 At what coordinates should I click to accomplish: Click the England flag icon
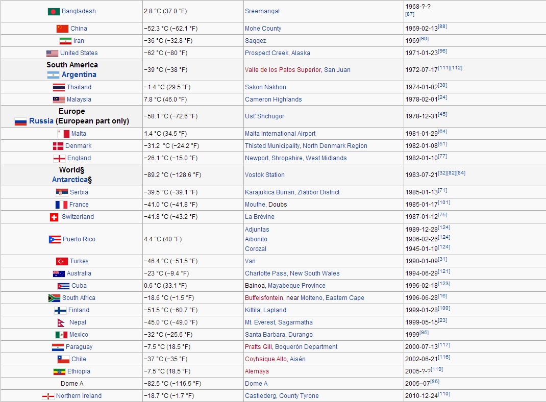(x=59, y=158)
